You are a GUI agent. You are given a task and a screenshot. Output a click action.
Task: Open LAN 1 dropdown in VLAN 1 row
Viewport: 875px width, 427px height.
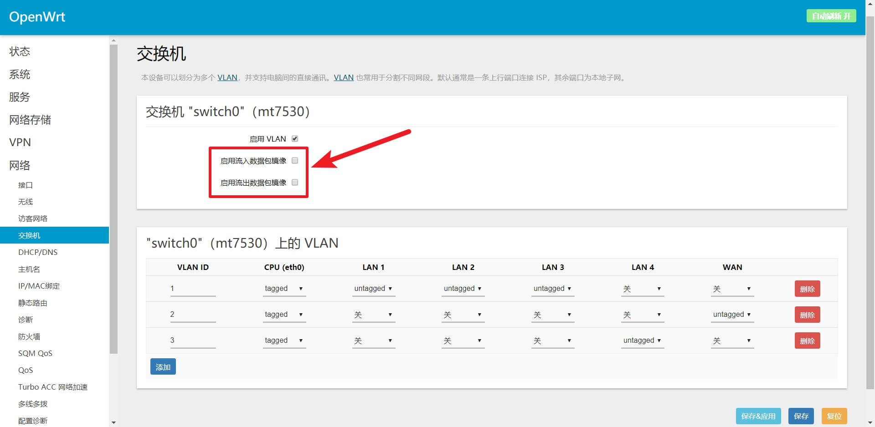click(373, 289)
